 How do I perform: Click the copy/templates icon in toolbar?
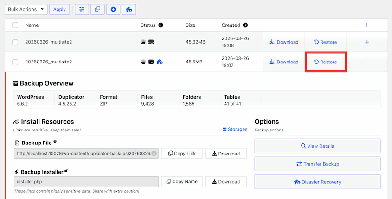coord(97,9)
